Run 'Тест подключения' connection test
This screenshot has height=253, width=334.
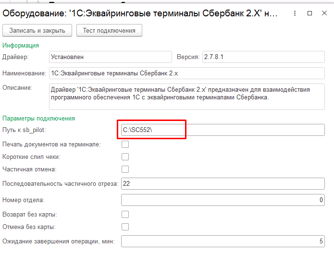(x=109, y=30)
